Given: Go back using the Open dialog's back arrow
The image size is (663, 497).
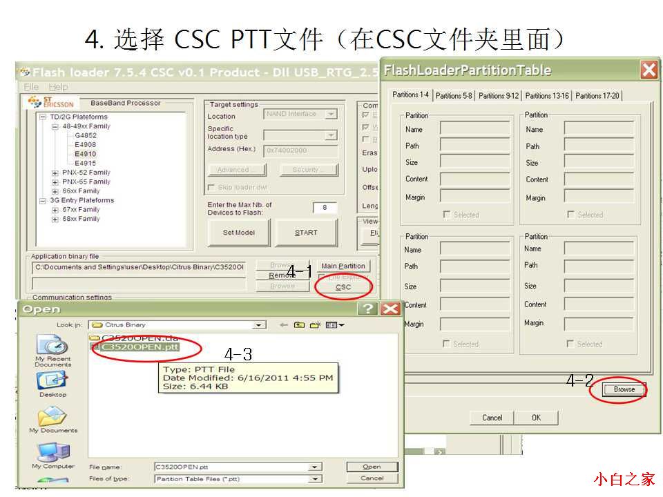Looking at the screenshot, I should (284, 324).
